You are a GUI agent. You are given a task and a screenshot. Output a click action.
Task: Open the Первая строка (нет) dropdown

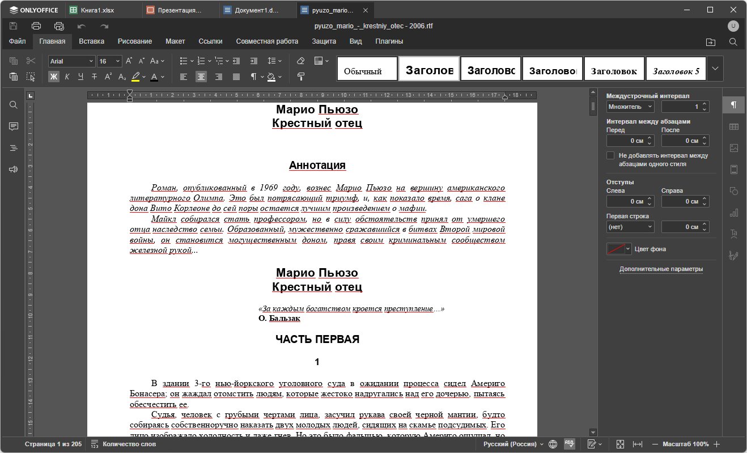click(630, 227)
